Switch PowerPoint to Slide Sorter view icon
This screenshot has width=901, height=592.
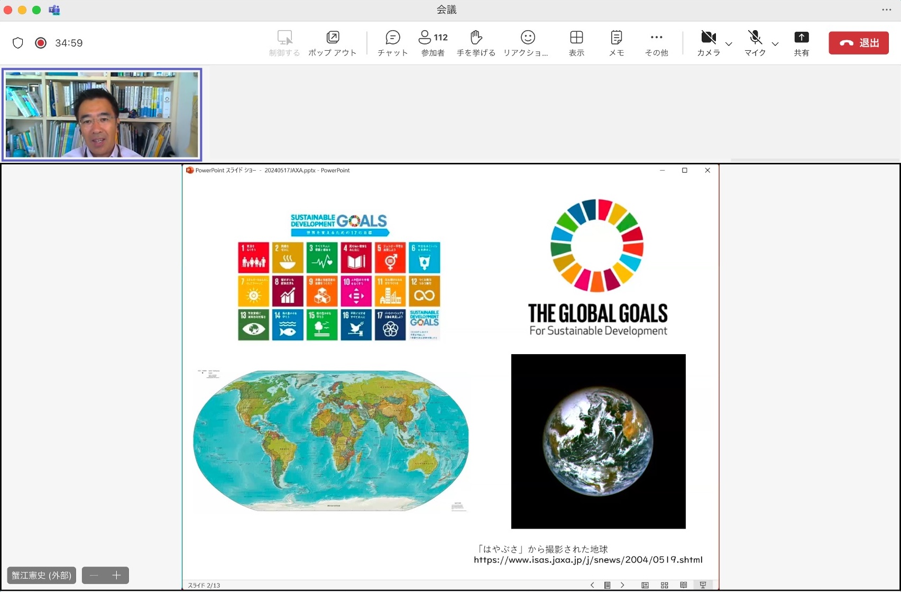665,585
